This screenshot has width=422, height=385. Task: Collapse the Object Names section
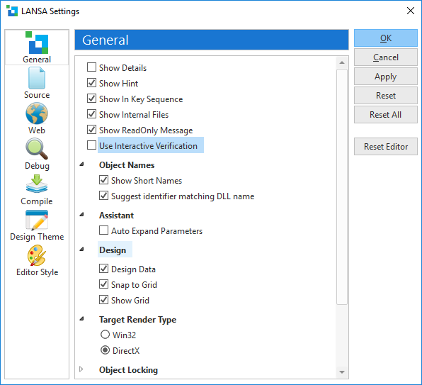82,164
